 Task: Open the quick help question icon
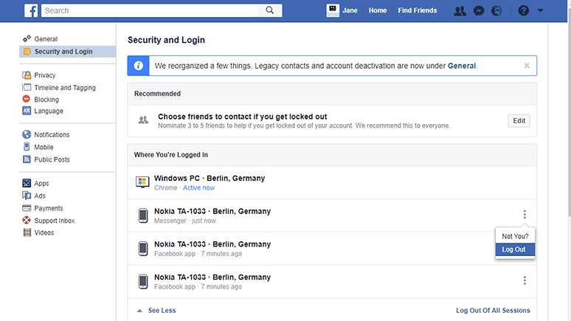pos(524,10)
